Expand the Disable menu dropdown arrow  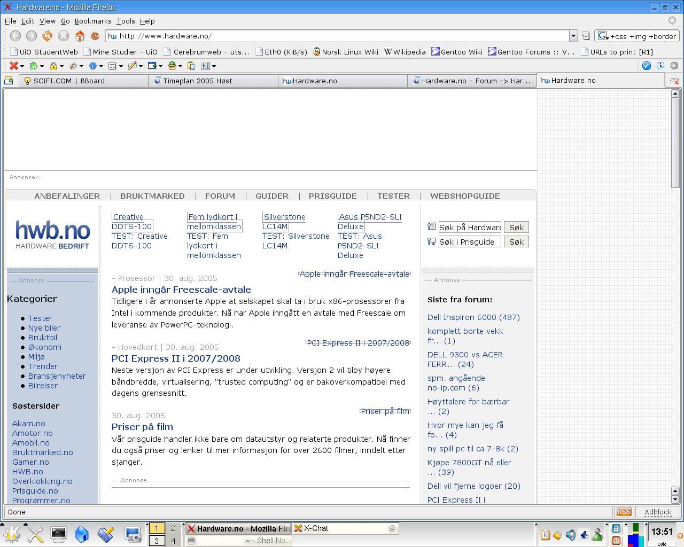point(22,66)
